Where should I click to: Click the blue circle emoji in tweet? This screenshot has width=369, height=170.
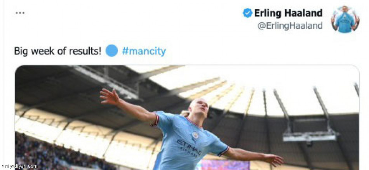(111, 51)
